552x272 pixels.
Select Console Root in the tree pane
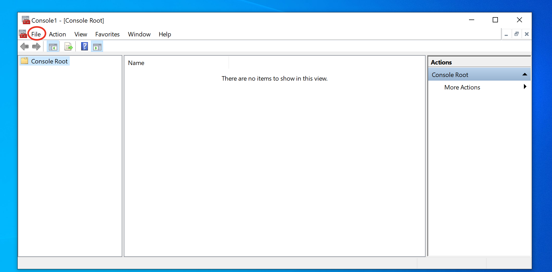49,61
